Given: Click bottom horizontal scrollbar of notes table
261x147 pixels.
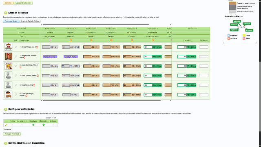Looking at the screenshot, I should click(x=102, y=100).
